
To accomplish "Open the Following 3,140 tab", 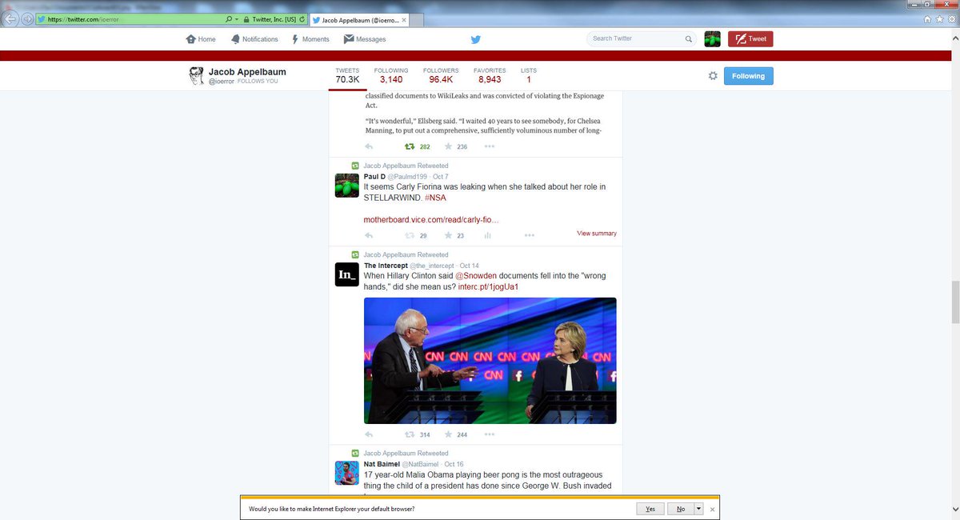I will coord(391,75).
